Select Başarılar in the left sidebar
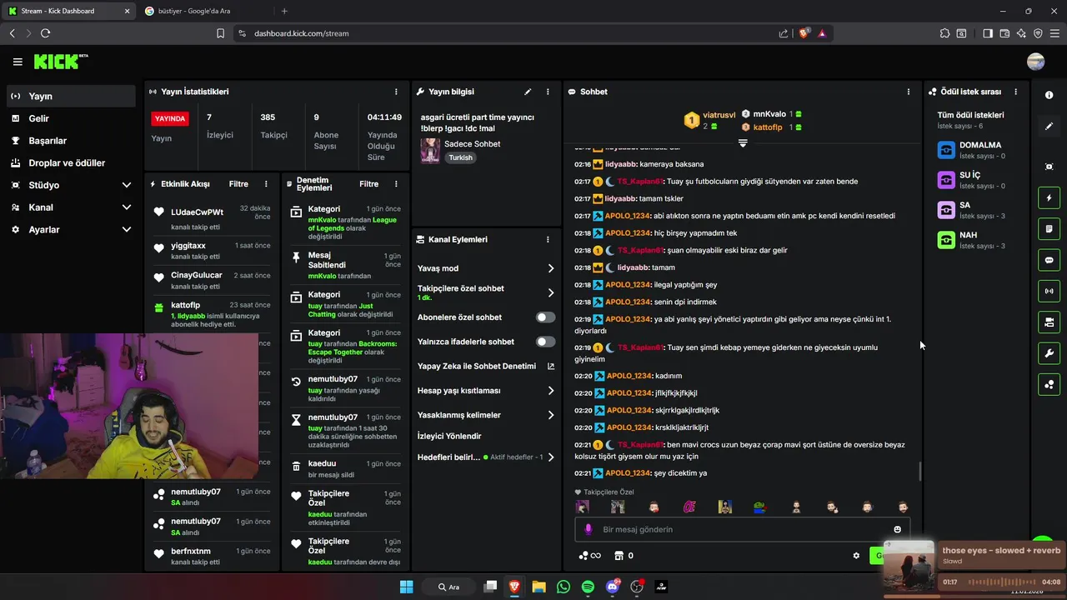This screenshot has width=1067, height=600. click(x=71, y=141)
